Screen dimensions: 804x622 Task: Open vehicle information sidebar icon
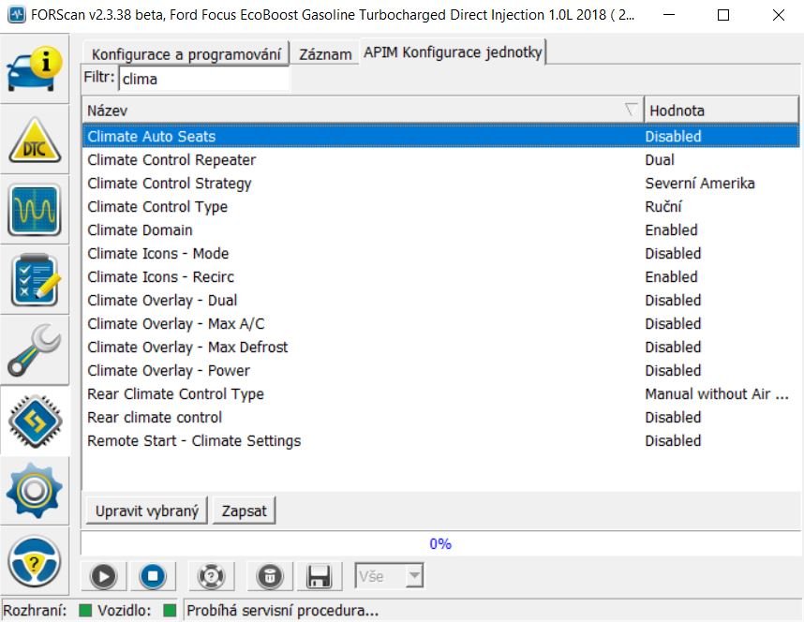35,68
